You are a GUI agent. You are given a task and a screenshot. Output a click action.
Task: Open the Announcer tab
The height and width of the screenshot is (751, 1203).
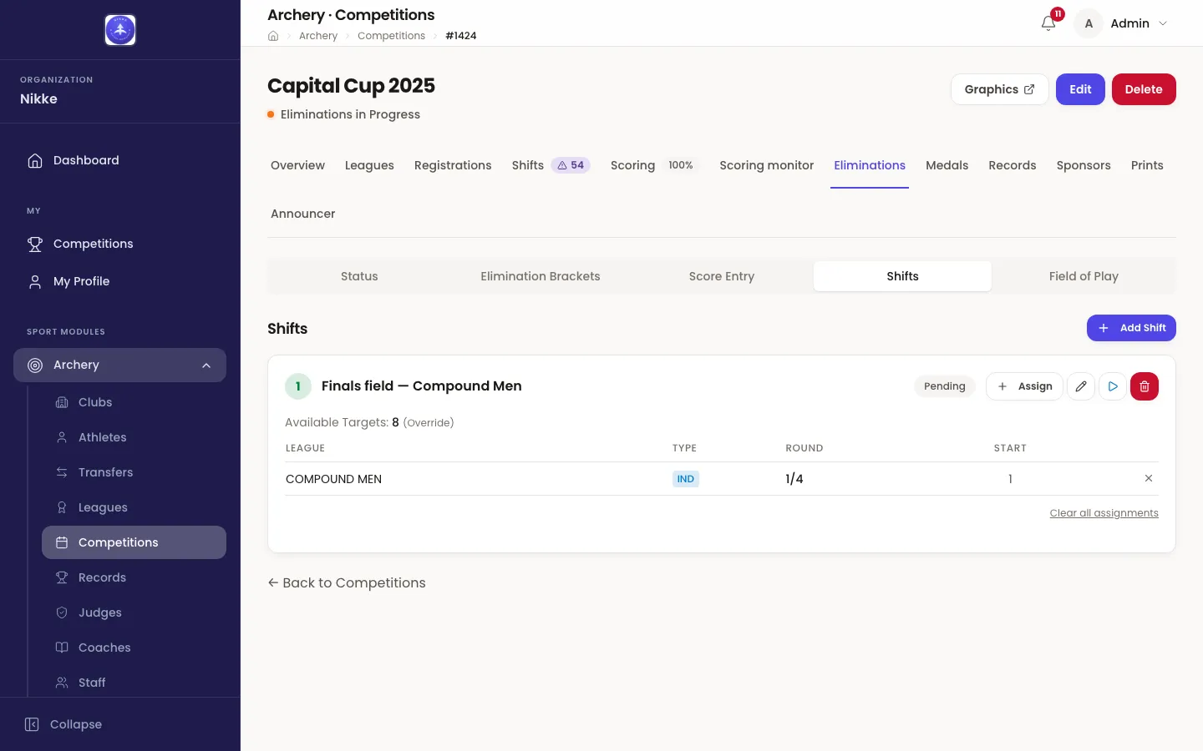[x=302, y=214]
